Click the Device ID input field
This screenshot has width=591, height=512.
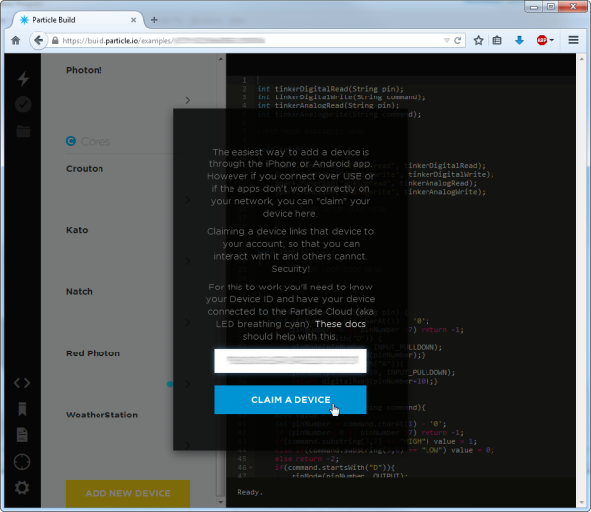291,361
